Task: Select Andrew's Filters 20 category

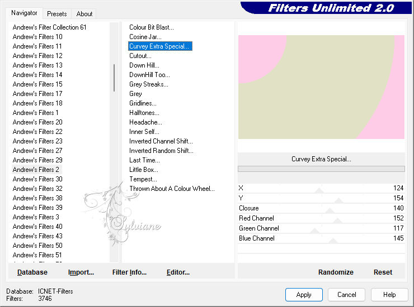Action: pyautogui.click(x=37, y=122)
